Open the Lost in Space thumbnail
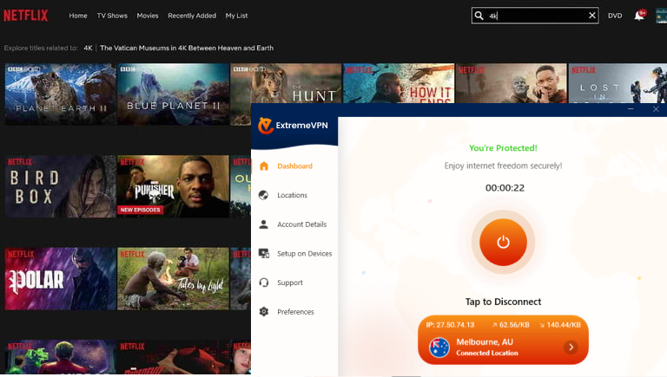 click(x=617, y=83)
